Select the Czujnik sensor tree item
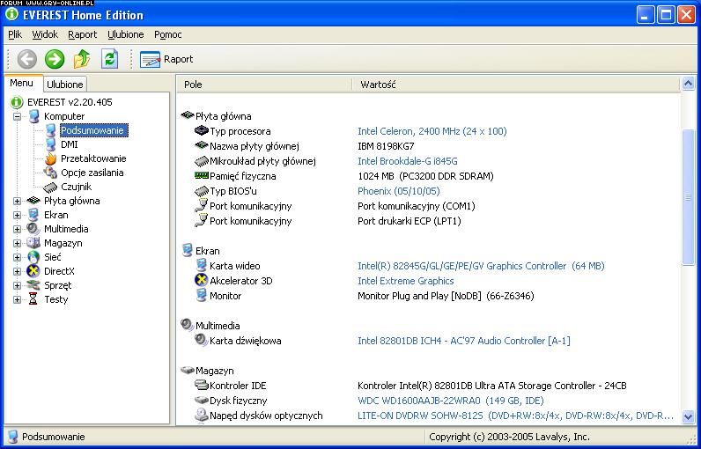Screen dimensions: 701x449 pyautogui.click(x=76, y=187)
